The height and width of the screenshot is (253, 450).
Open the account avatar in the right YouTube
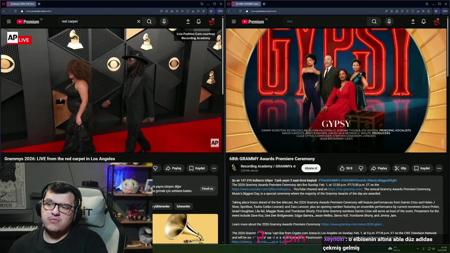tap(437, 21)
